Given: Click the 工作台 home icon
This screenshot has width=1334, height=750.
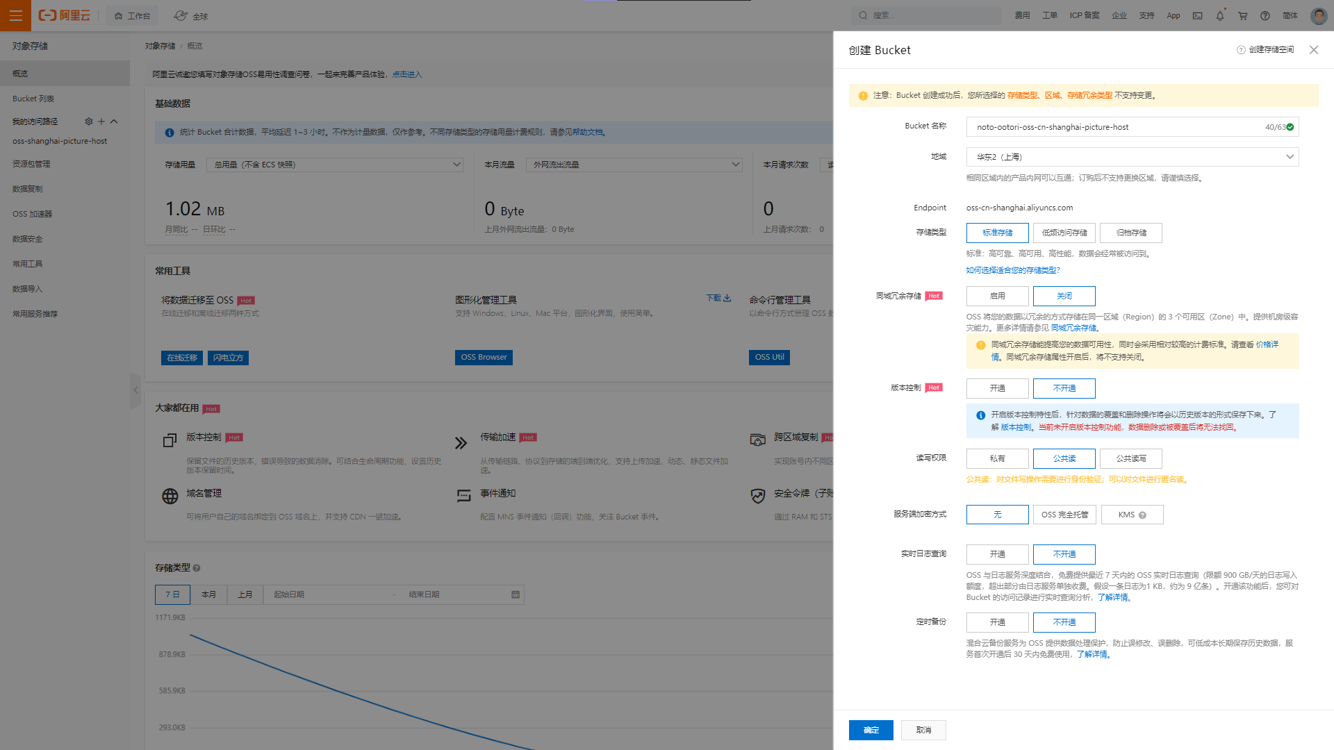Looking at the screenshot, I should tap(118, 16).
